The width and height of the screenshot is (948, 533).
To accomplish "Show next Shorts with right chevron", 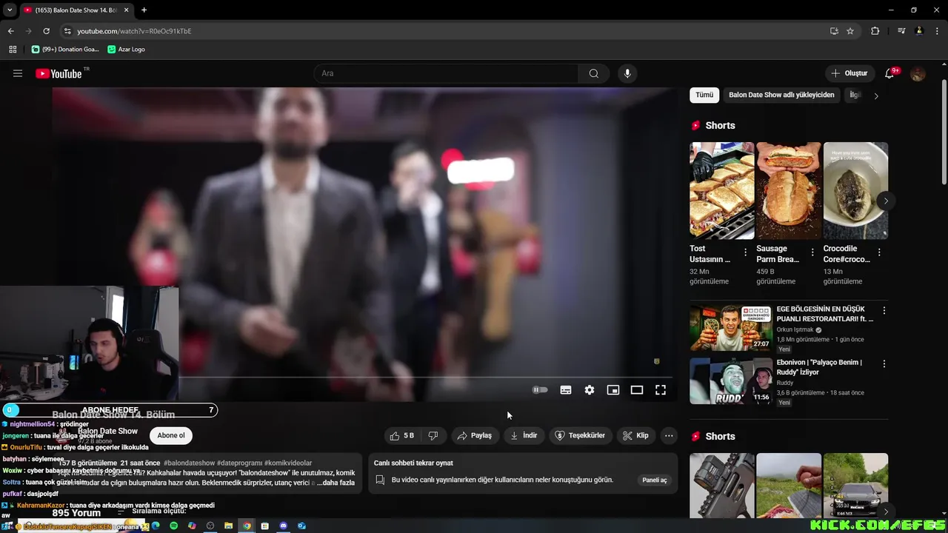I will pyautogui.click(x=885, y=201).
